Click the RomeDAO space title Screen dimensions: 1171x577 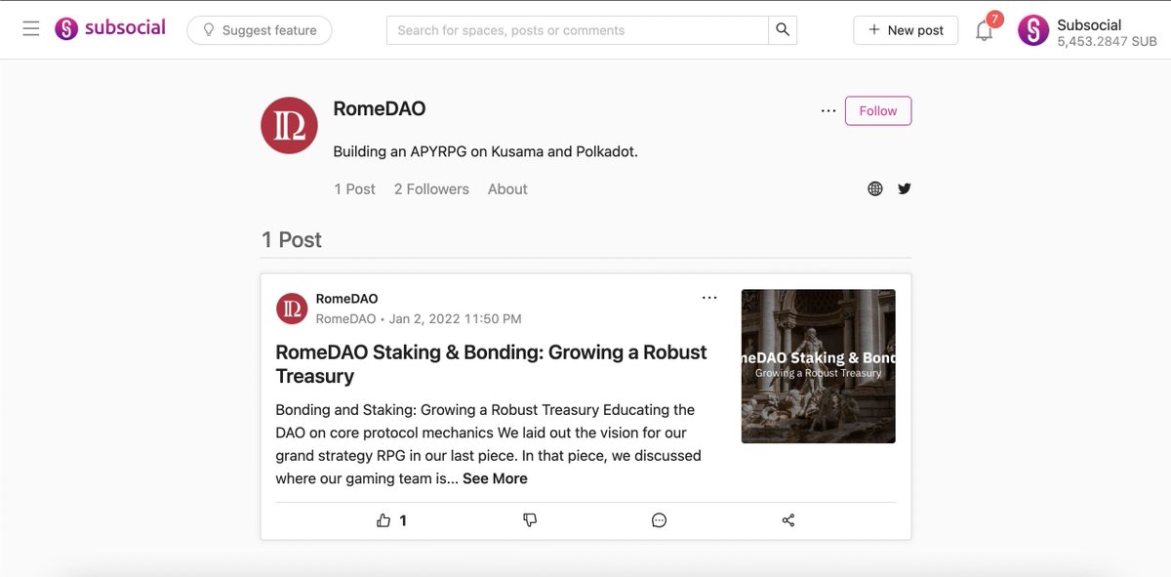[380, 109]
